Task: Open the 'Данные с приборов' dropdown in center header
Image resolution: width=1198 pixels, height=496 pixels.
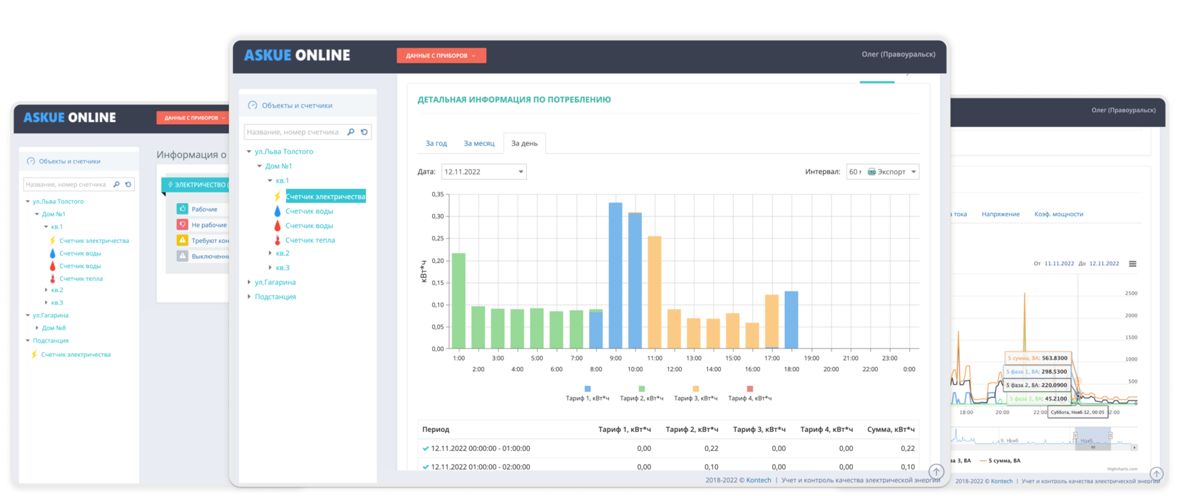Action: [441, 56]
